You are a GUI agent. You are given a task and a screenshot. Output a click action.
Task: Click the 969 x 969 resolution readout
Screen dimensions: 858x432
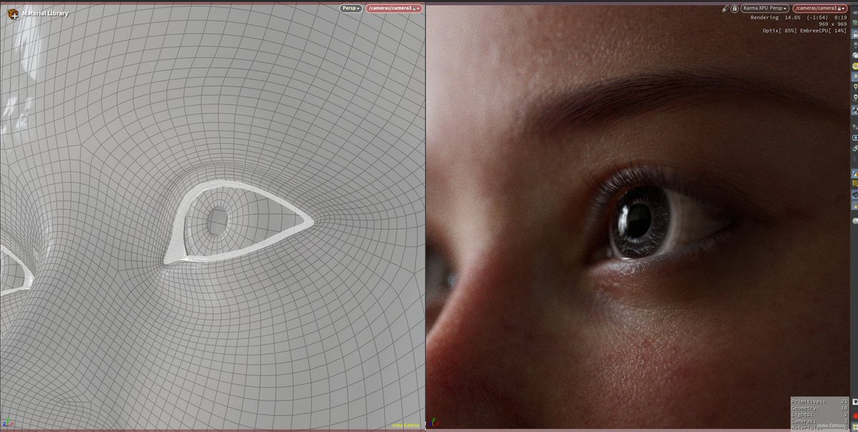[833, 24]
